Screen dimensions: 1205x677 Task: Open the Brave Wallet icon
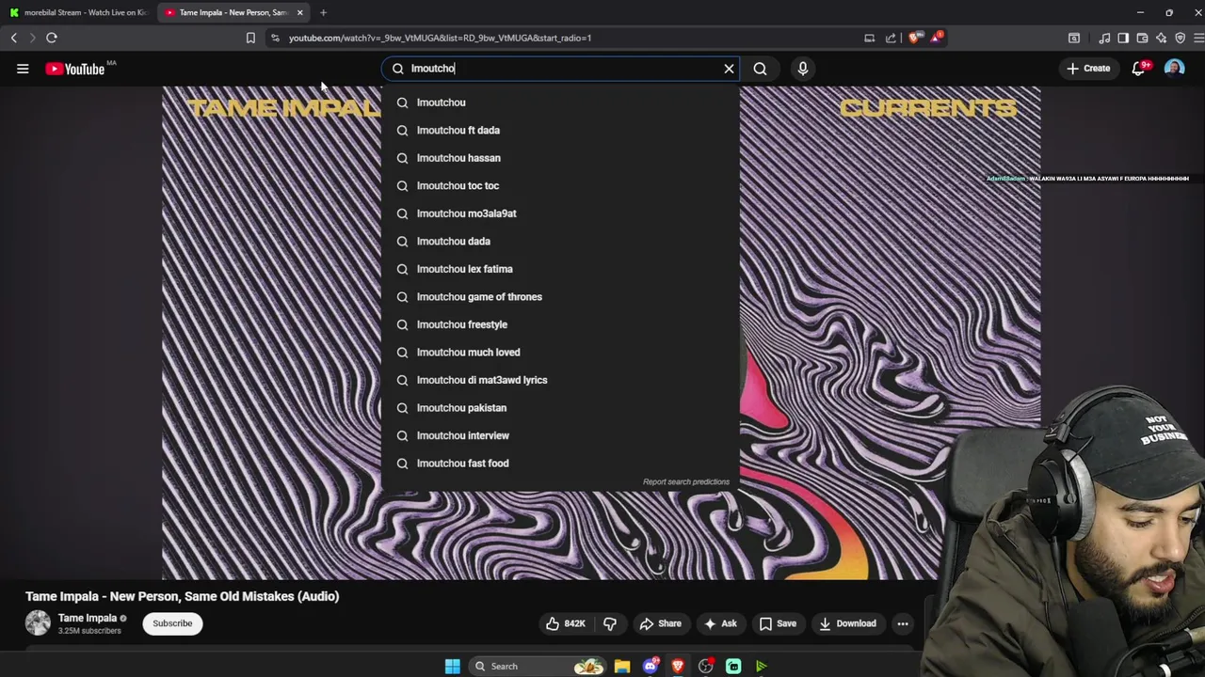pos(1142,38)
